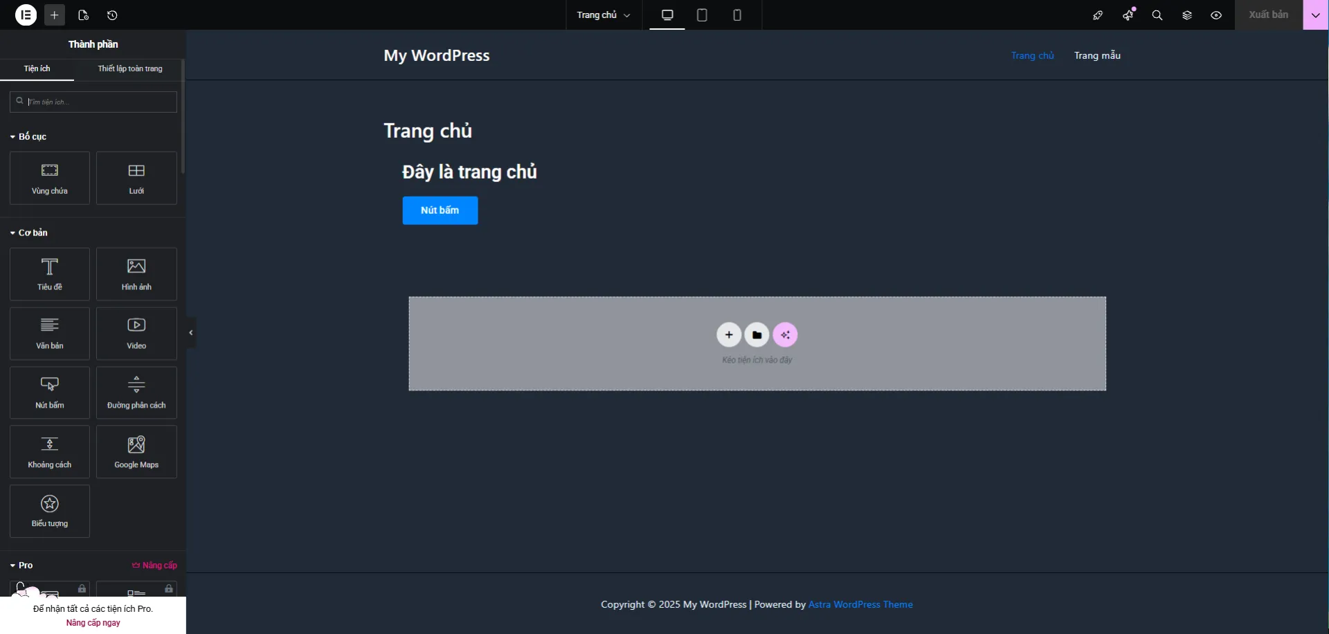This screenshot has width=1329, height=634.
Task: Click Trang mẫu in site navigation
Action: pos(1097,55)
